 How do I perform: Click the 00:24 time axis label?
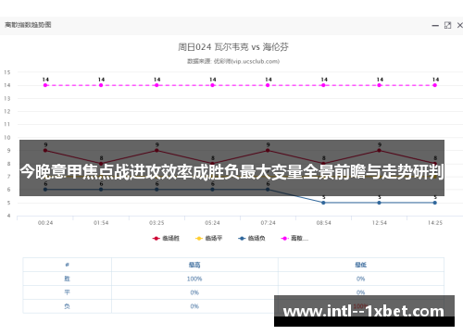click(45, 223)
